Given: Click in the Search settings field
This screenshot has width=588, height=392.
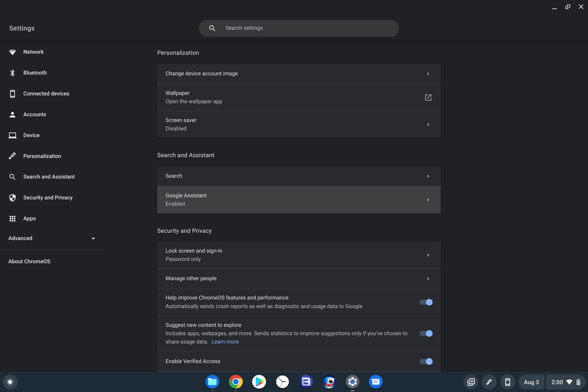Looking at the screenshot, I should pyautogui.click(x=306, y=28).
